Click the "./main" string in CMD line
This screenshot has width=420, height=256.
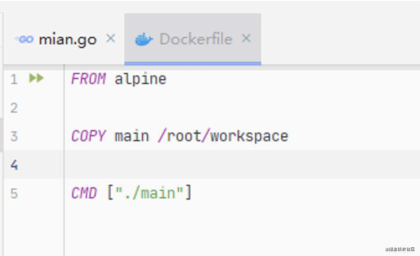tap(149, 193)
